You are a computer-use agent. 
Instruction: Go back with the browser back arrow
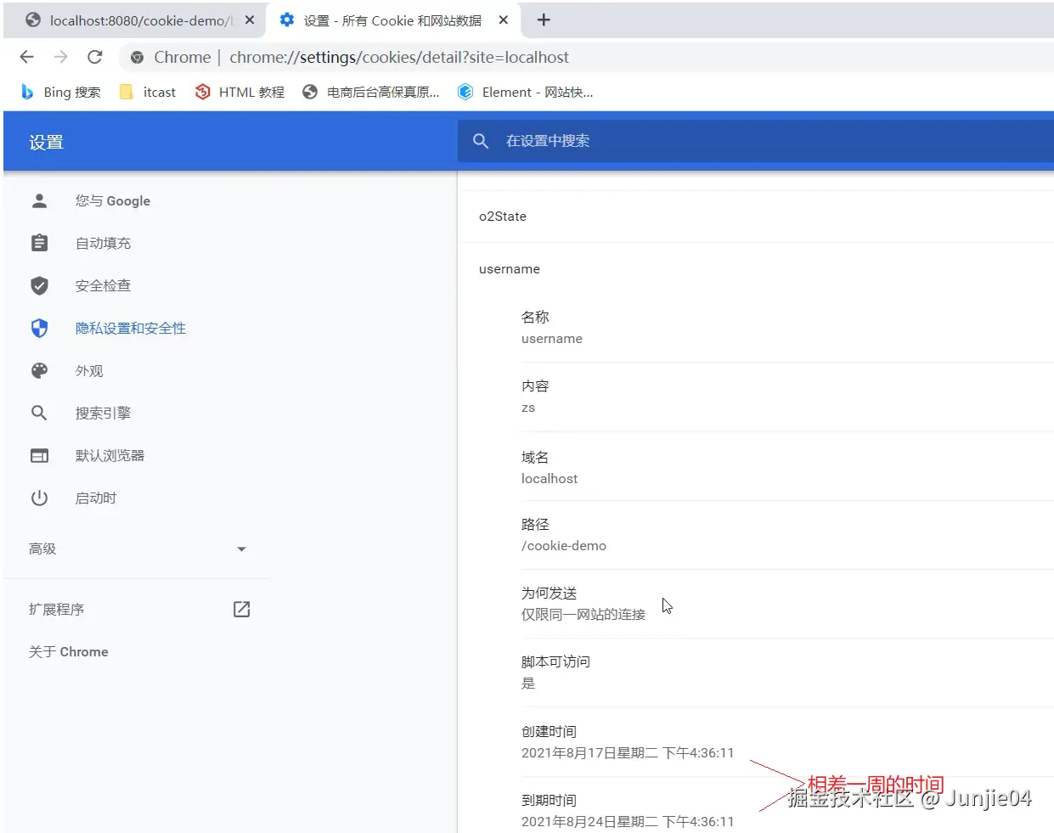point(27,57)
